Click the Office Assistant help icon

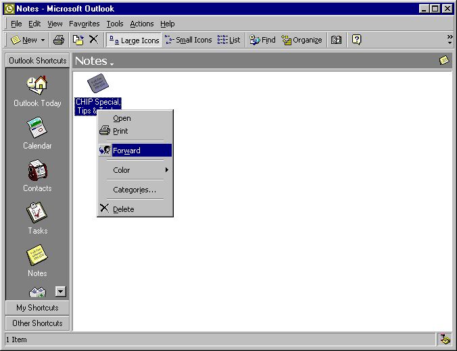pos(356,40)
